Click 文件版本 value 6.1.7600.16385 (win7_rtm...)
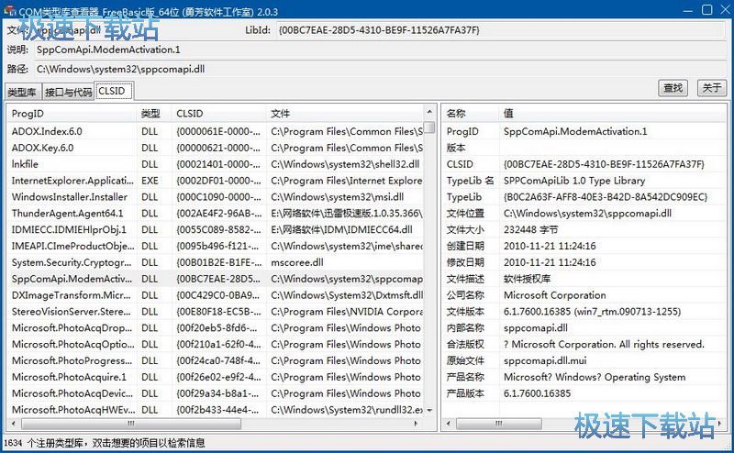734x453 pixels. (592, 312)
